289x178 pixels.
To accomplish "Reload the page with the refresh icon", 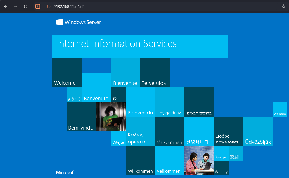I will [26, 6].
